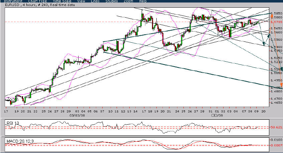This screenshot has height=153, width=283.
Task: Click the 08 date axis label
Action: click(250, 111)
